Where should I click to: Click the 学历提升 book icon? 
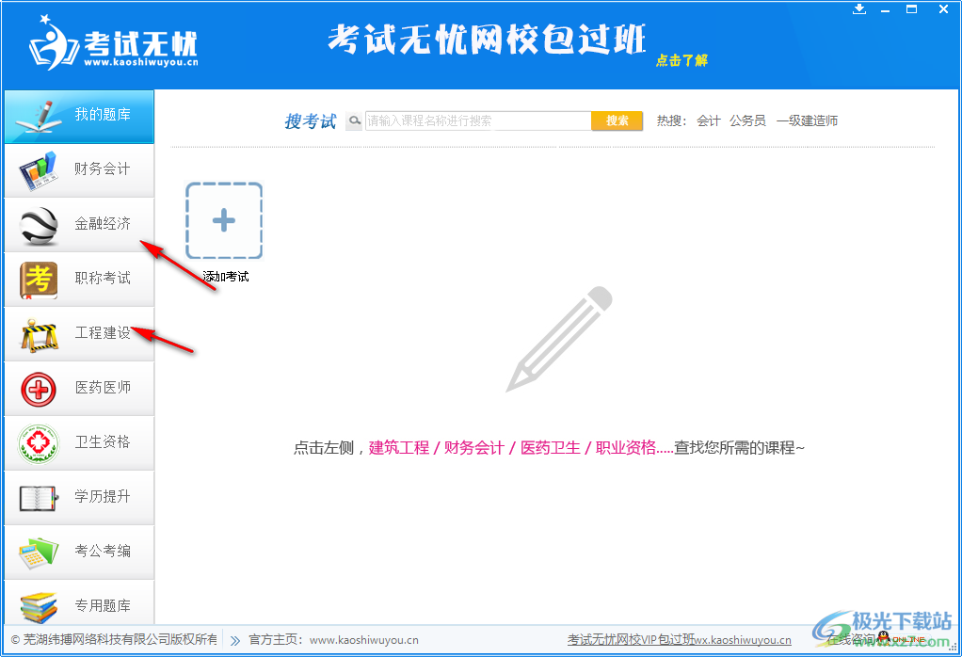pos(38,497)
